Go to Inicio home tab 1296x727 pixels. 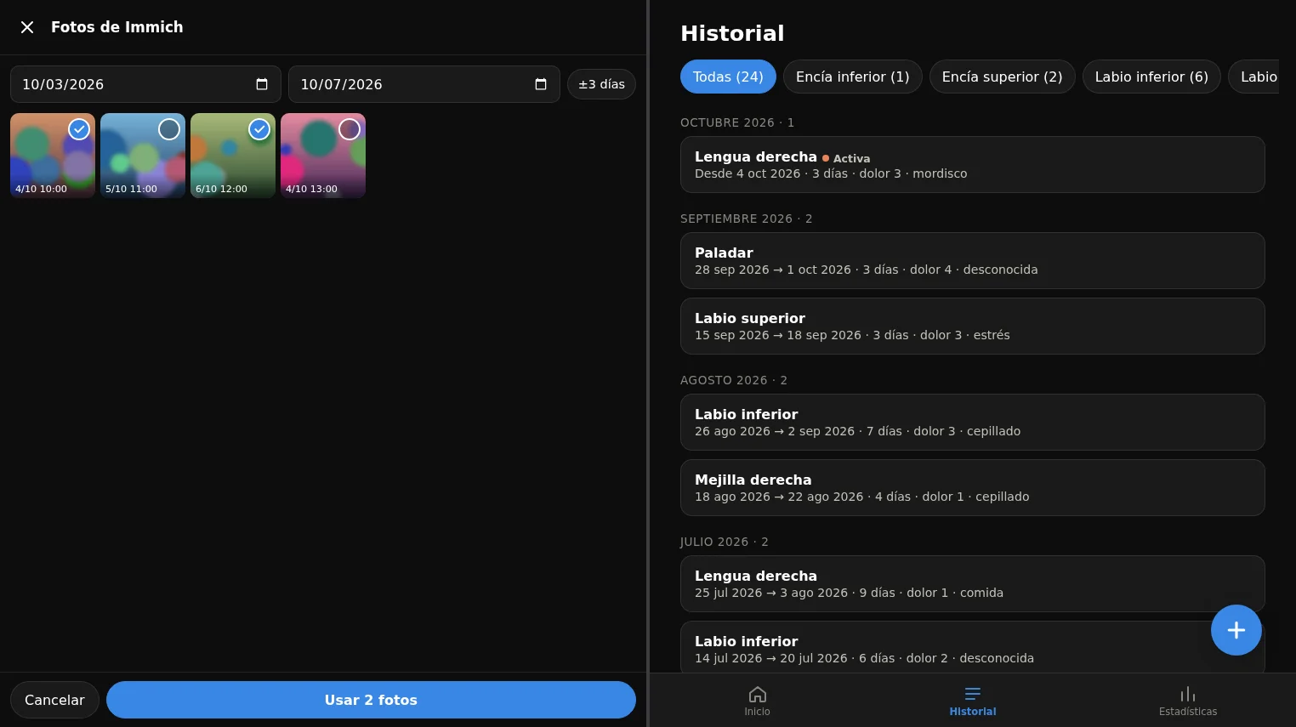(757, 701)
